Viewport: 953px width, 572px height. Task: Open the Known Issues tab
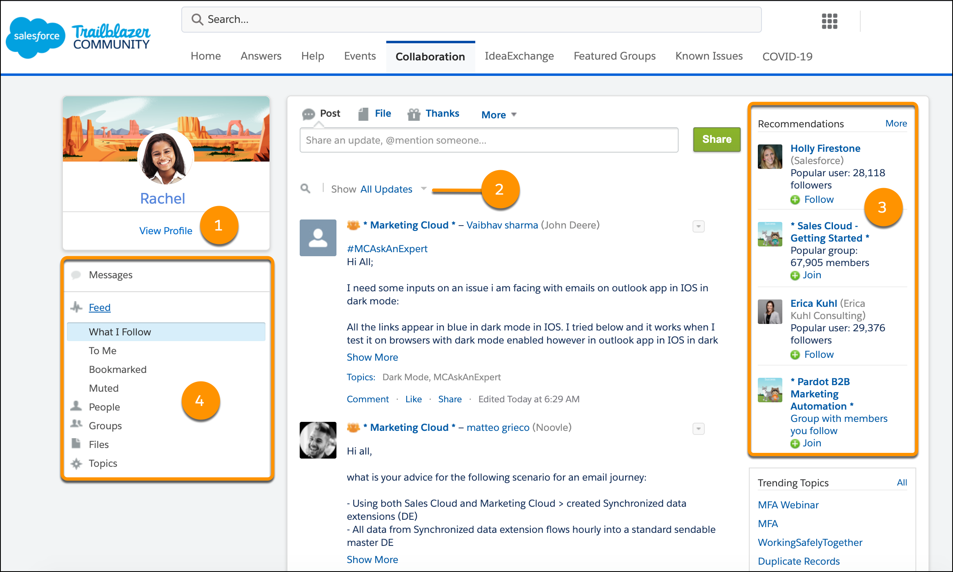coord(709,56)
